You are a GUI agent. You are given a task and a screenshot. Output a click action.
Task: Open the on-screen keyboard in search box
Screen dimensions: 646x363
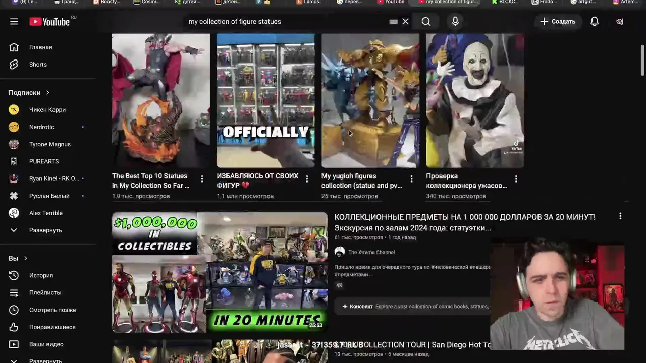[393, 22]
